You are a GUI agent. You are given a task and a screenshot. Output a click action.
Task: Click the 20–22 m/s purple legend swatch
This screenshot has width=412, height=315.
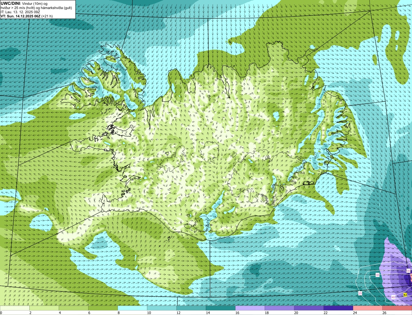point(309,308)
